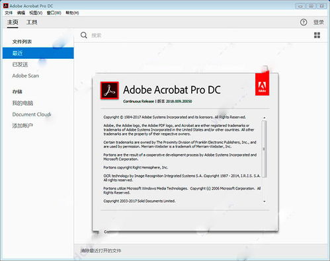The image size is (330, 261).
Task: Open the 视图(V) menu
Action: [x=36, y=13]
